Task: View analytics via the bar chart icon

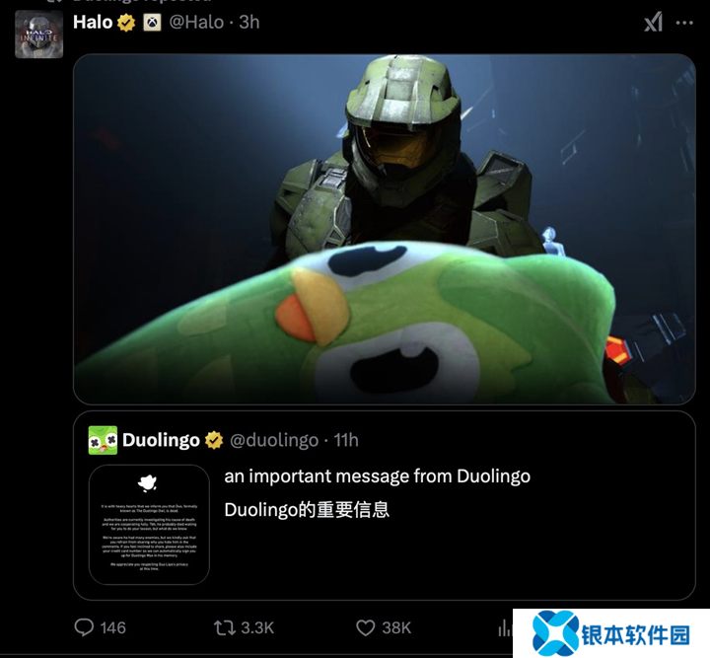Action: tap(505, 627)
